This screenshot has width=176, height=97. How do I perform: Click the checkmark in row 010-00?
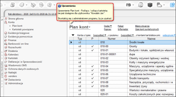click(92, 46)
